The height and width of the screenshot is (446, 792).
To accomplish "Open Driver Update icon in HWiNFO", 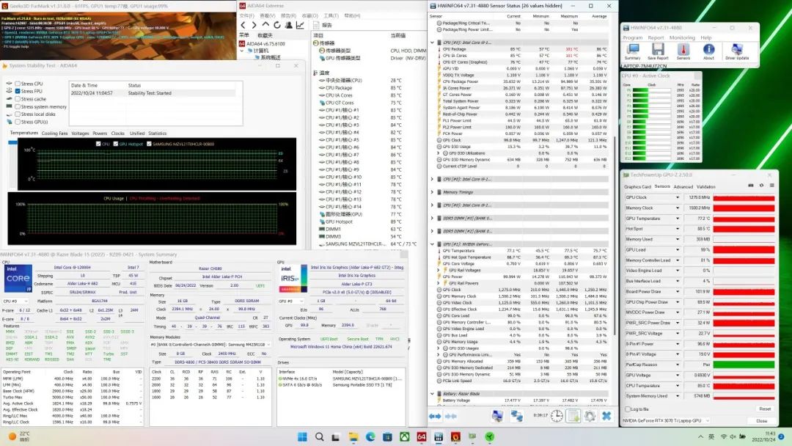I will click(737, 50).
